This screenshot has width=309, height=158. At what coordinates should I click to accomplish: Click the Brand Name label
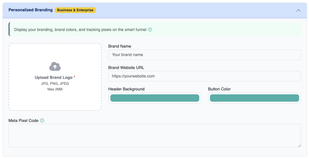(119, 46)
